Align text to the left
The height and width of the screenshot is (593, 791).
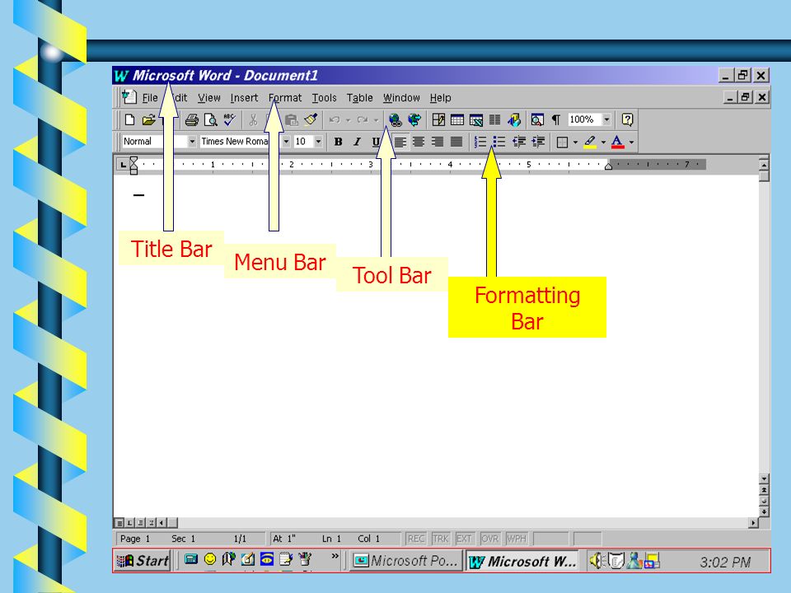[400, 142]
